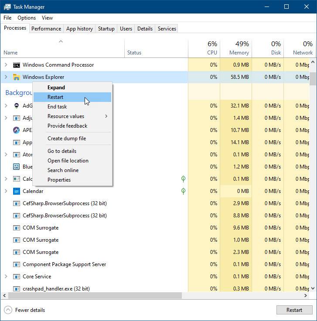Image resolution: width=317 pixels, height=321 pixels.
Task: Click the Fewer details link
Action: [30, 310]
